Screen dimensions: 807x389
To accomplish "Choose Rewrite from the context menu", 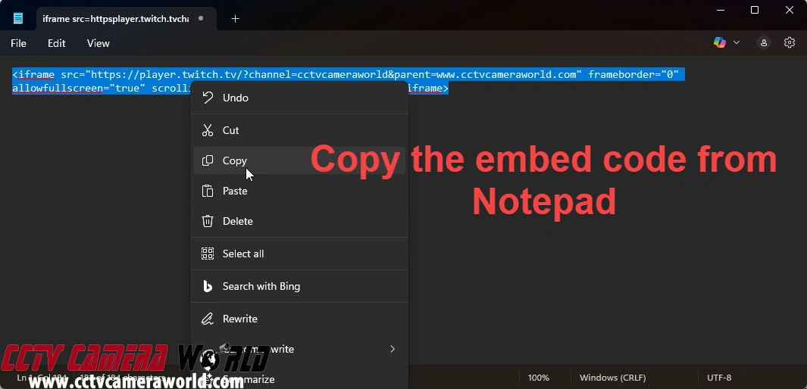I will (239, 319).
